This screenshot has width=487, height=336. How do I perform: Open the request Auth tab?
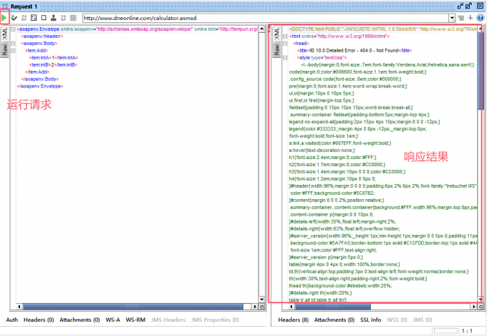(12, 320)
